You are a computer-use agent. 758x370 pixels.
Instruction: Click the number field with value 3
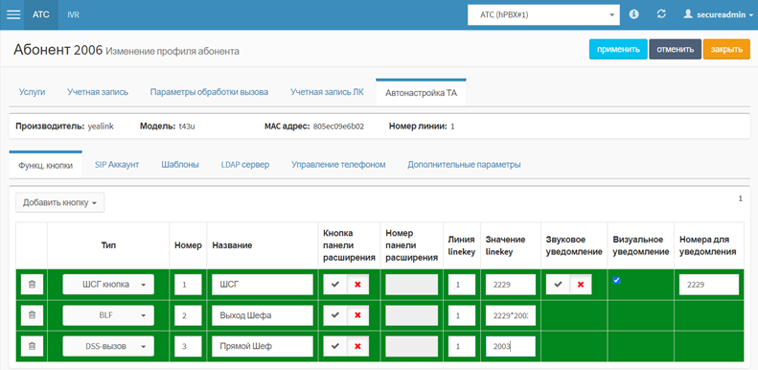(188, 346)
